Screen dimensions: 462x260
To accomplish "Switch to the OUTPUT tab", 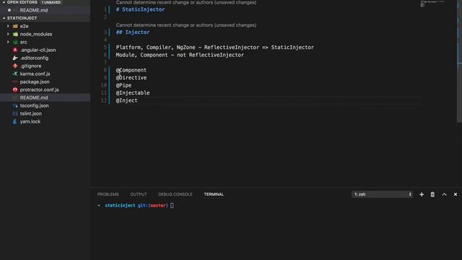I will pyautogui.click(x=139, y=194).
